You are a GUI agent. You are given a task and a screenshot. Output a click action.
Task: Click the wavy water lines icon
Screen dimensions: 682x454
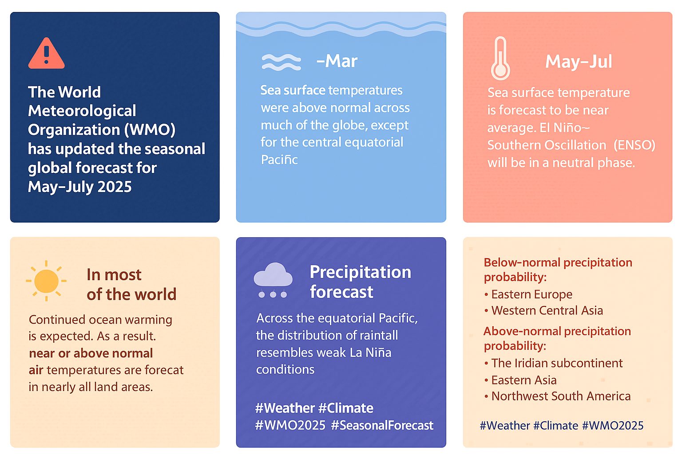[x=282, y=62]
